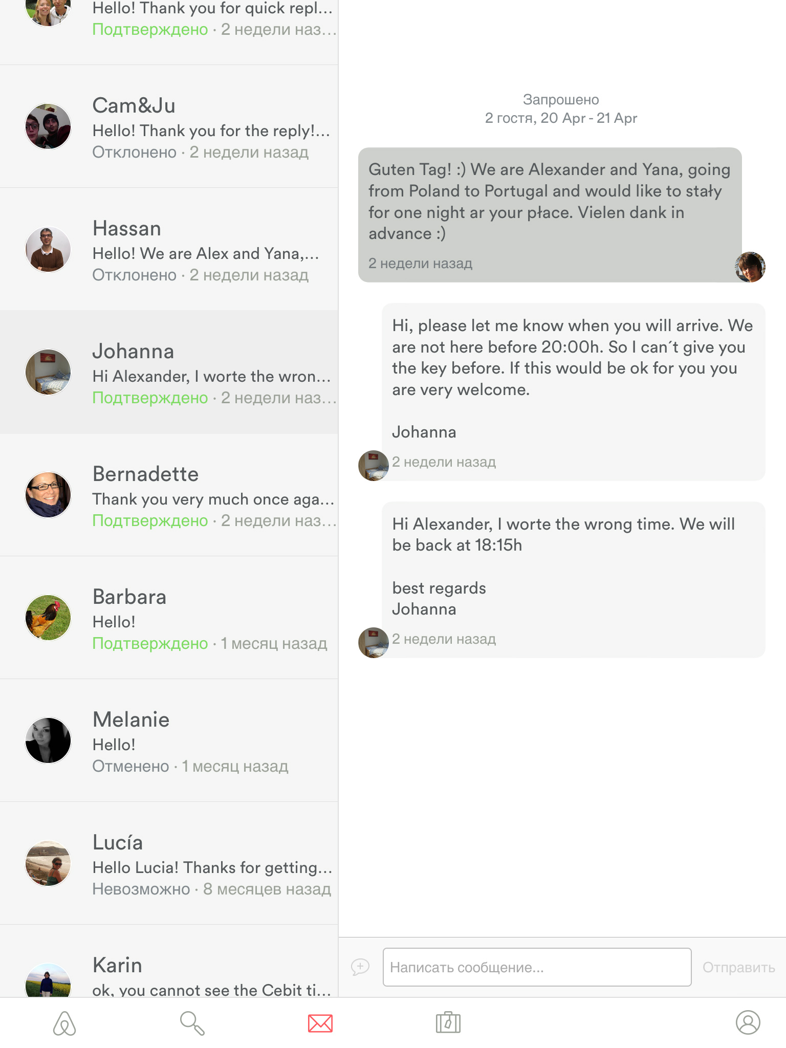
Task: Tap Johanna's avatar beside her 18:15h message
Action: [x=373, y=642]
